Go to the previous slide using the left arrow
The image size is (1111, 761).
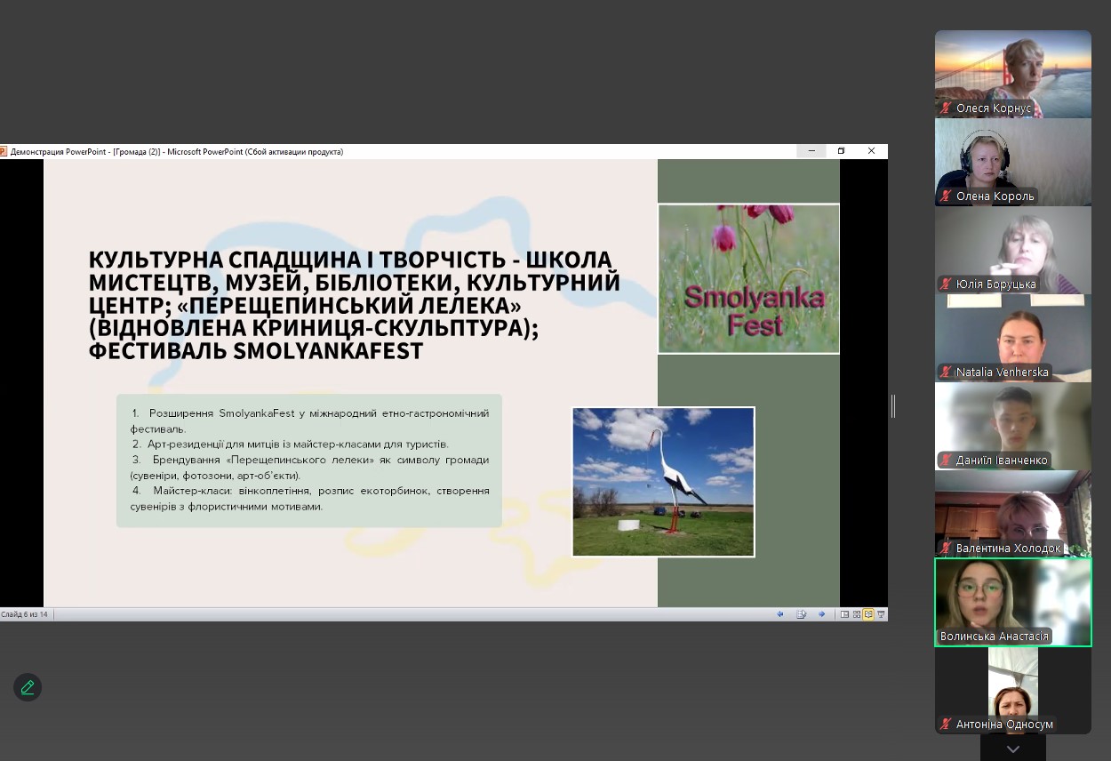(x=780, y=614)
